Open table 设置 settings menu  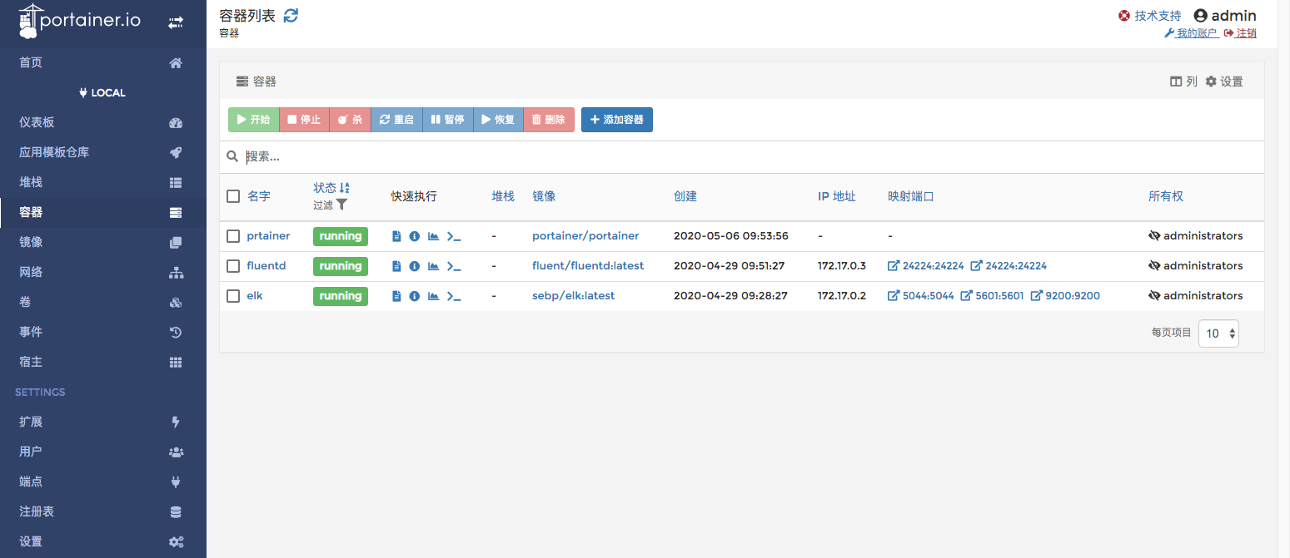(1224, 81)
